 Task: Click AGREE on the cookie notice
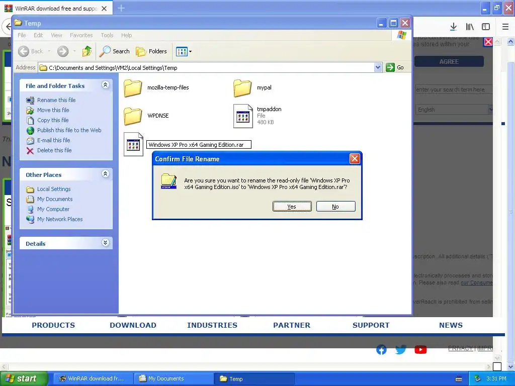coord(449,62)
